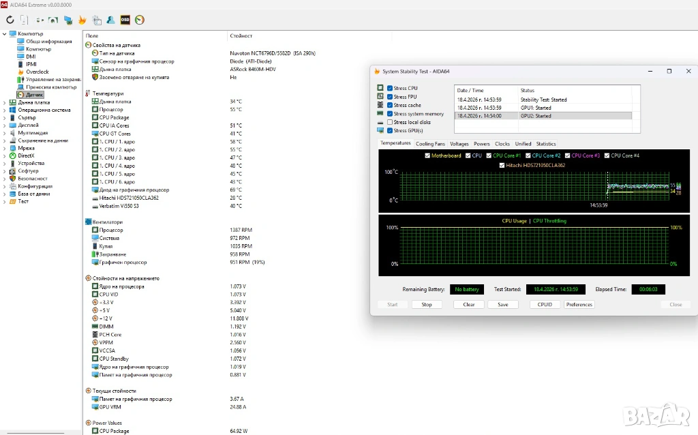Image resolution: width=698 pixels, height=435 pixels.
Task: Collapse the Компютър tree node
Action: (5, 33)
